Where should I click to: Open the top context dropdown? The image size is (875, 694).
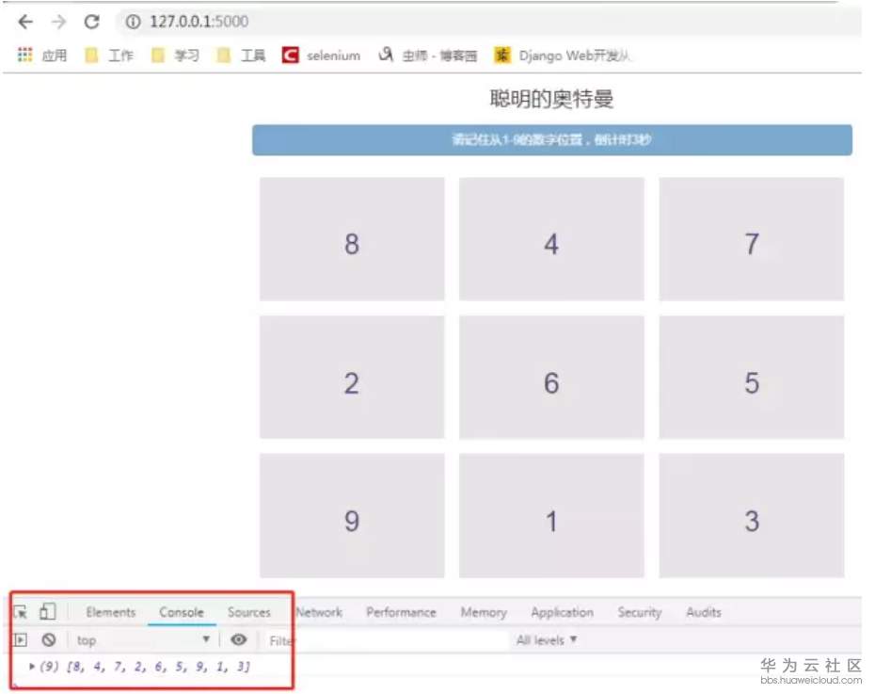click(x=142, y=639)
